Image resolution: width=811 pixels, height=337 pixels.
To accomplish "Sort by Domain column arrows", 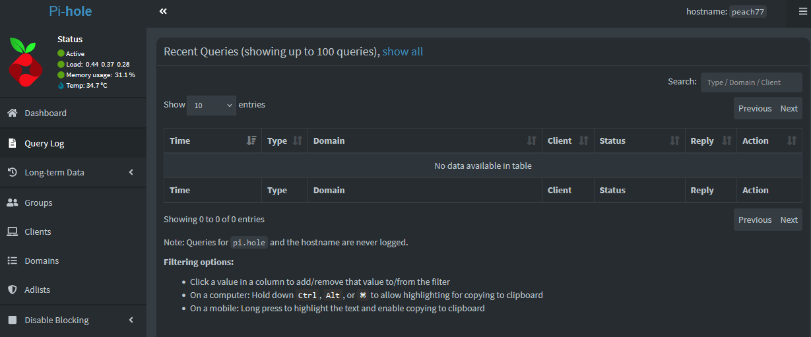I will tap(532, 140).
